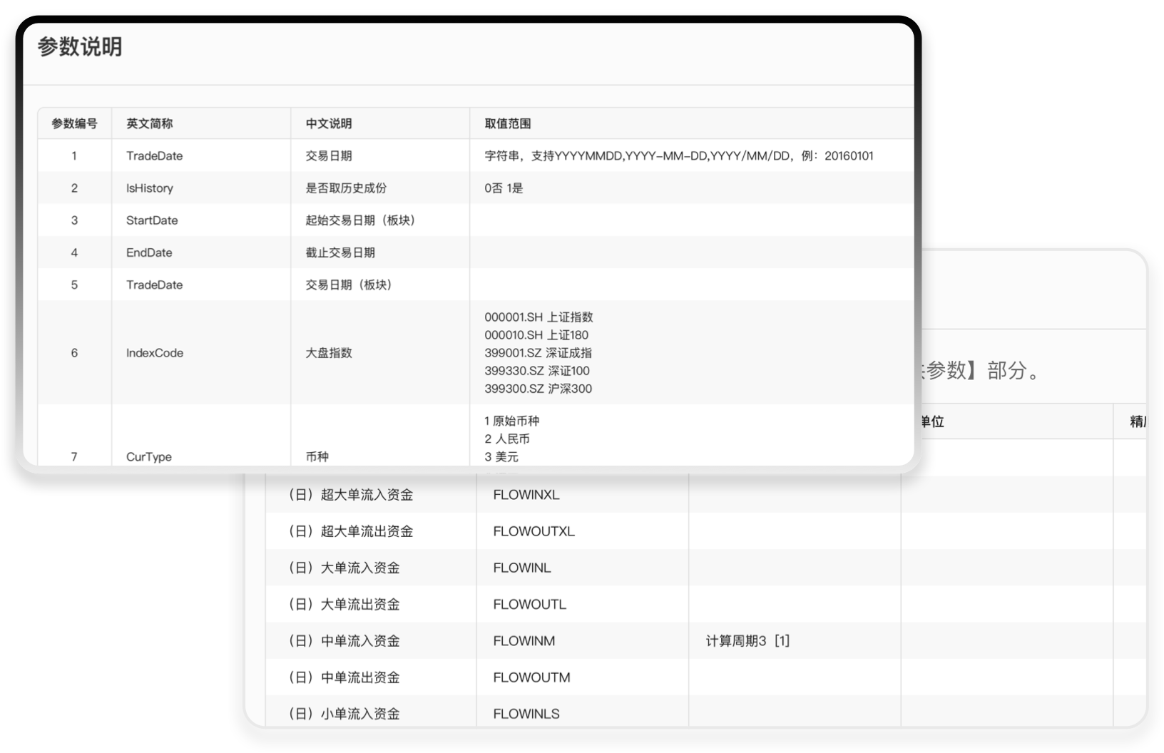Click 000001.SH 上证指数 value

coord(538,317)
